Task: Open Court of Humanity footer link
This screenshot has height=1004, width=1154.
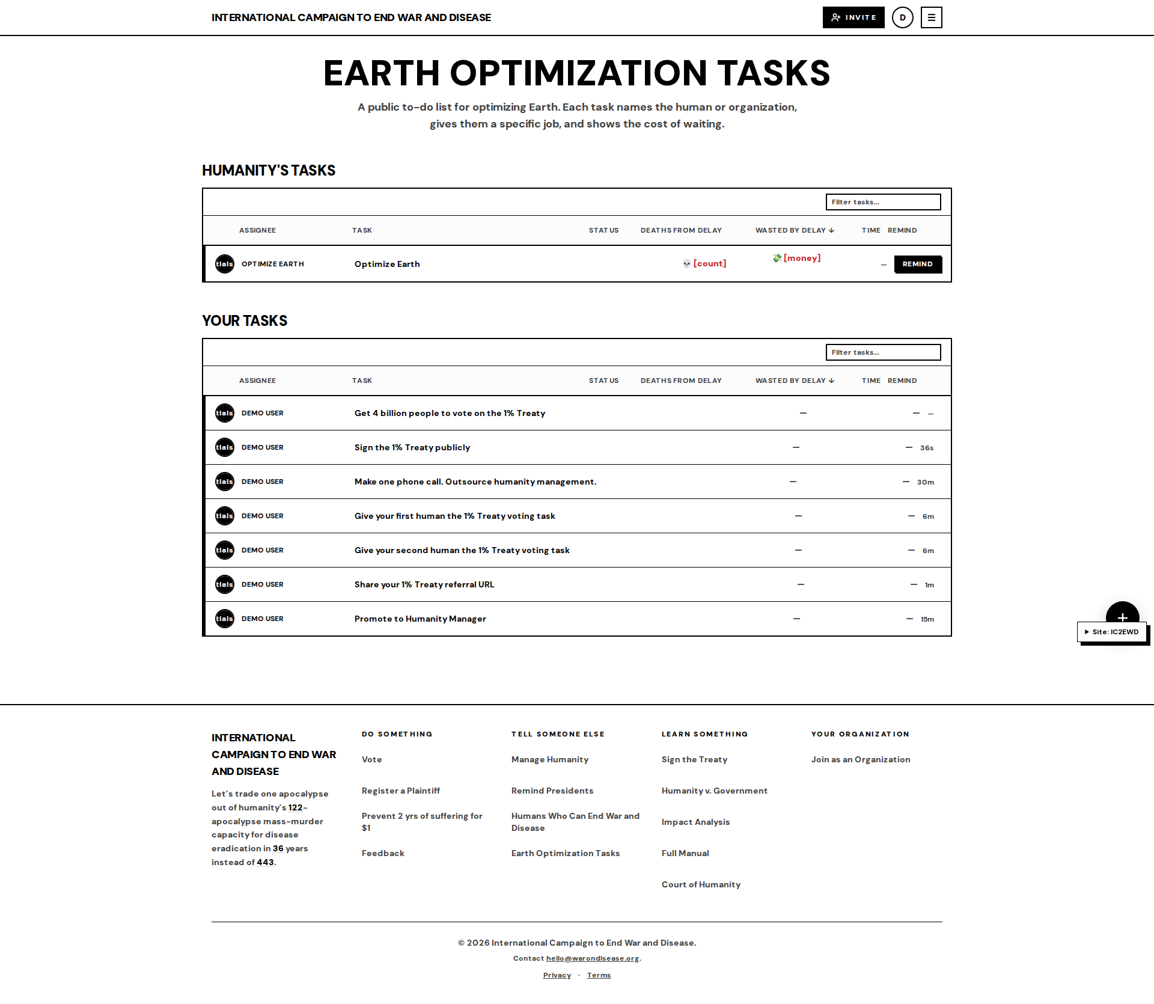Action: pos(701,884)
